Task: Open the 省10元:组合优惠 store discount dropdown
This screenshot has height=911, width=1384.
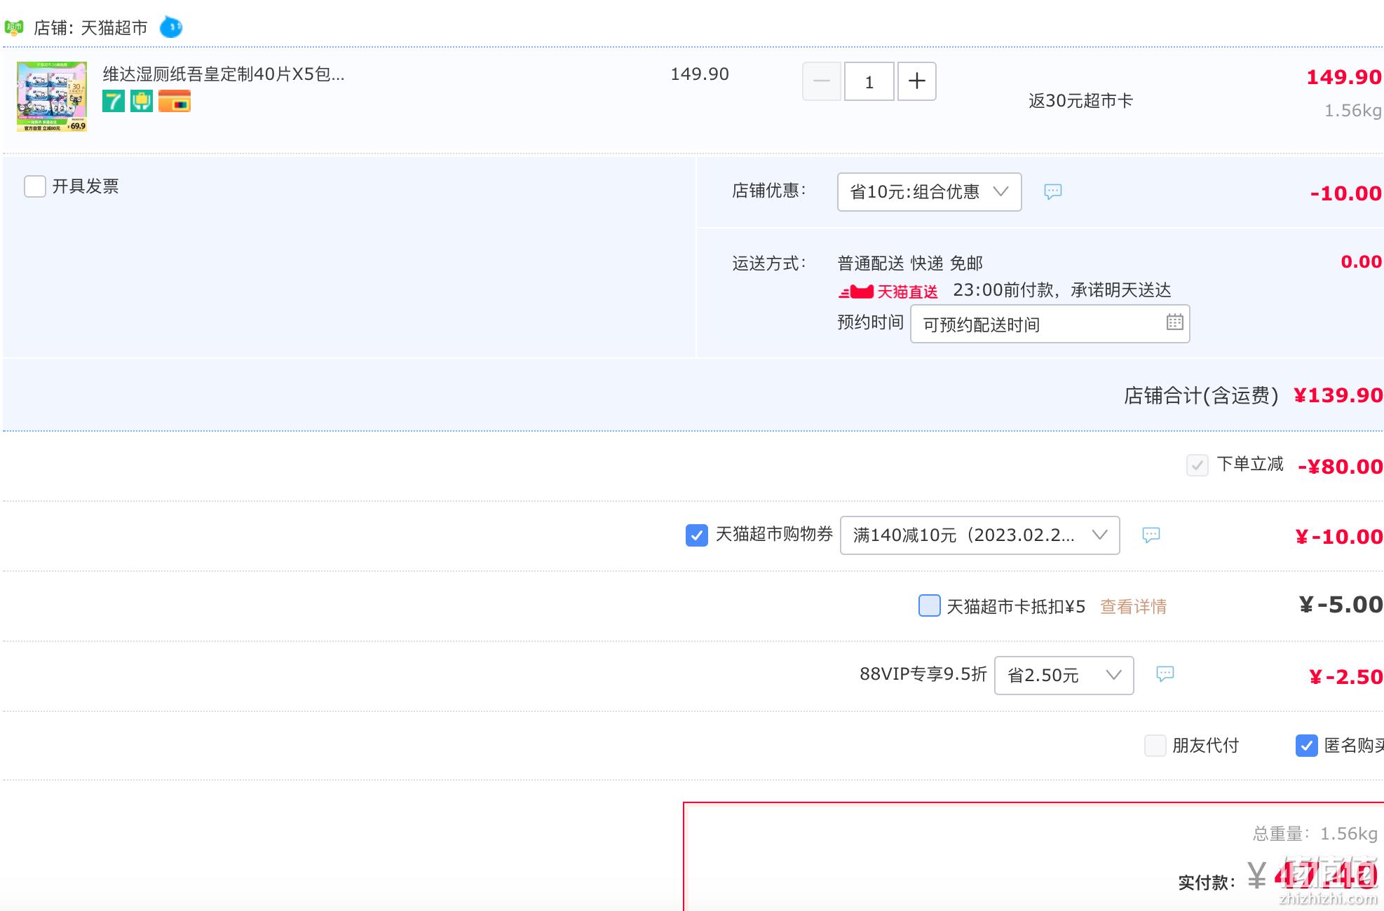Action: (930, 192)
